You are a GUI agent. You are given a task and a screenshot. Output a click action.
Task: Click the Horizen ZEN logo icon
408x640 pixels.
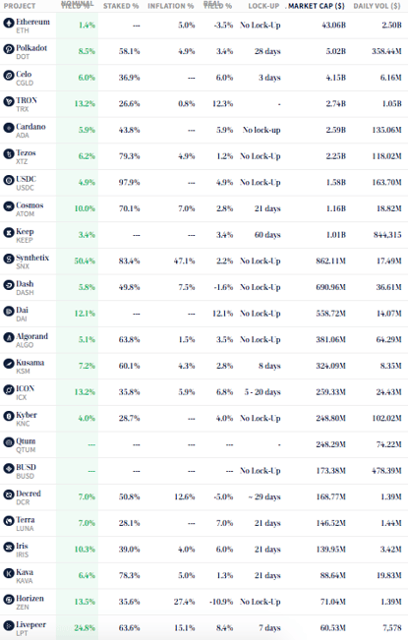tap(9, 600)
